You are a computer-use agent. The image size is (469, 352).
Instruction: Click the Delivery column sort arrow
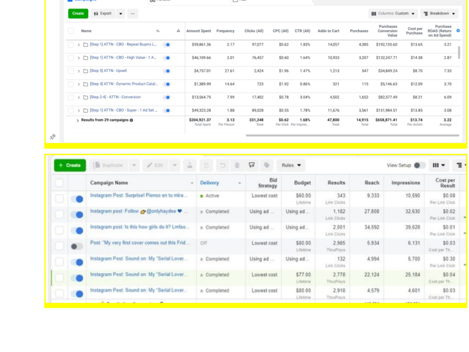coord(240,183)
